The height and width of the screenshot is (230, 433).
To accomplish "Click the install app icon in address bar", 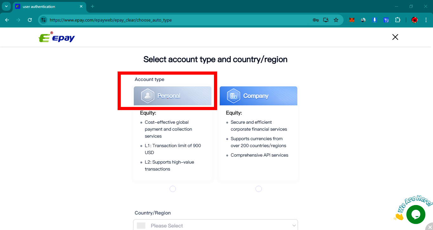I will pyautogui.click(x=326, y=20).
